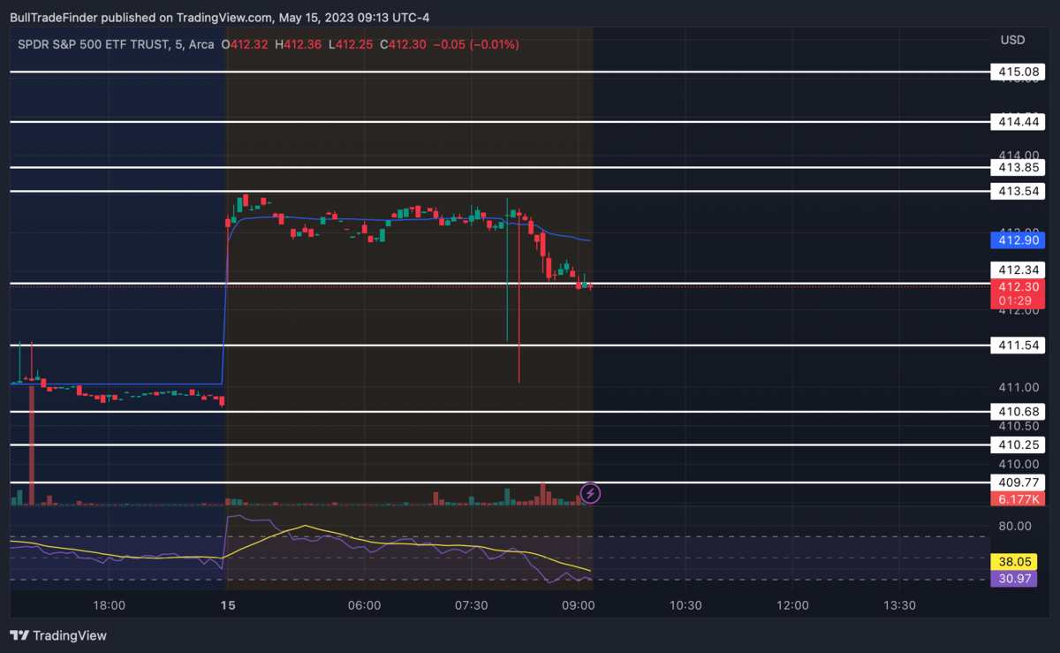Click the 09:00 time axis label
The width and height of the screenshot is (1060, 653).
[x=578, y=605]
